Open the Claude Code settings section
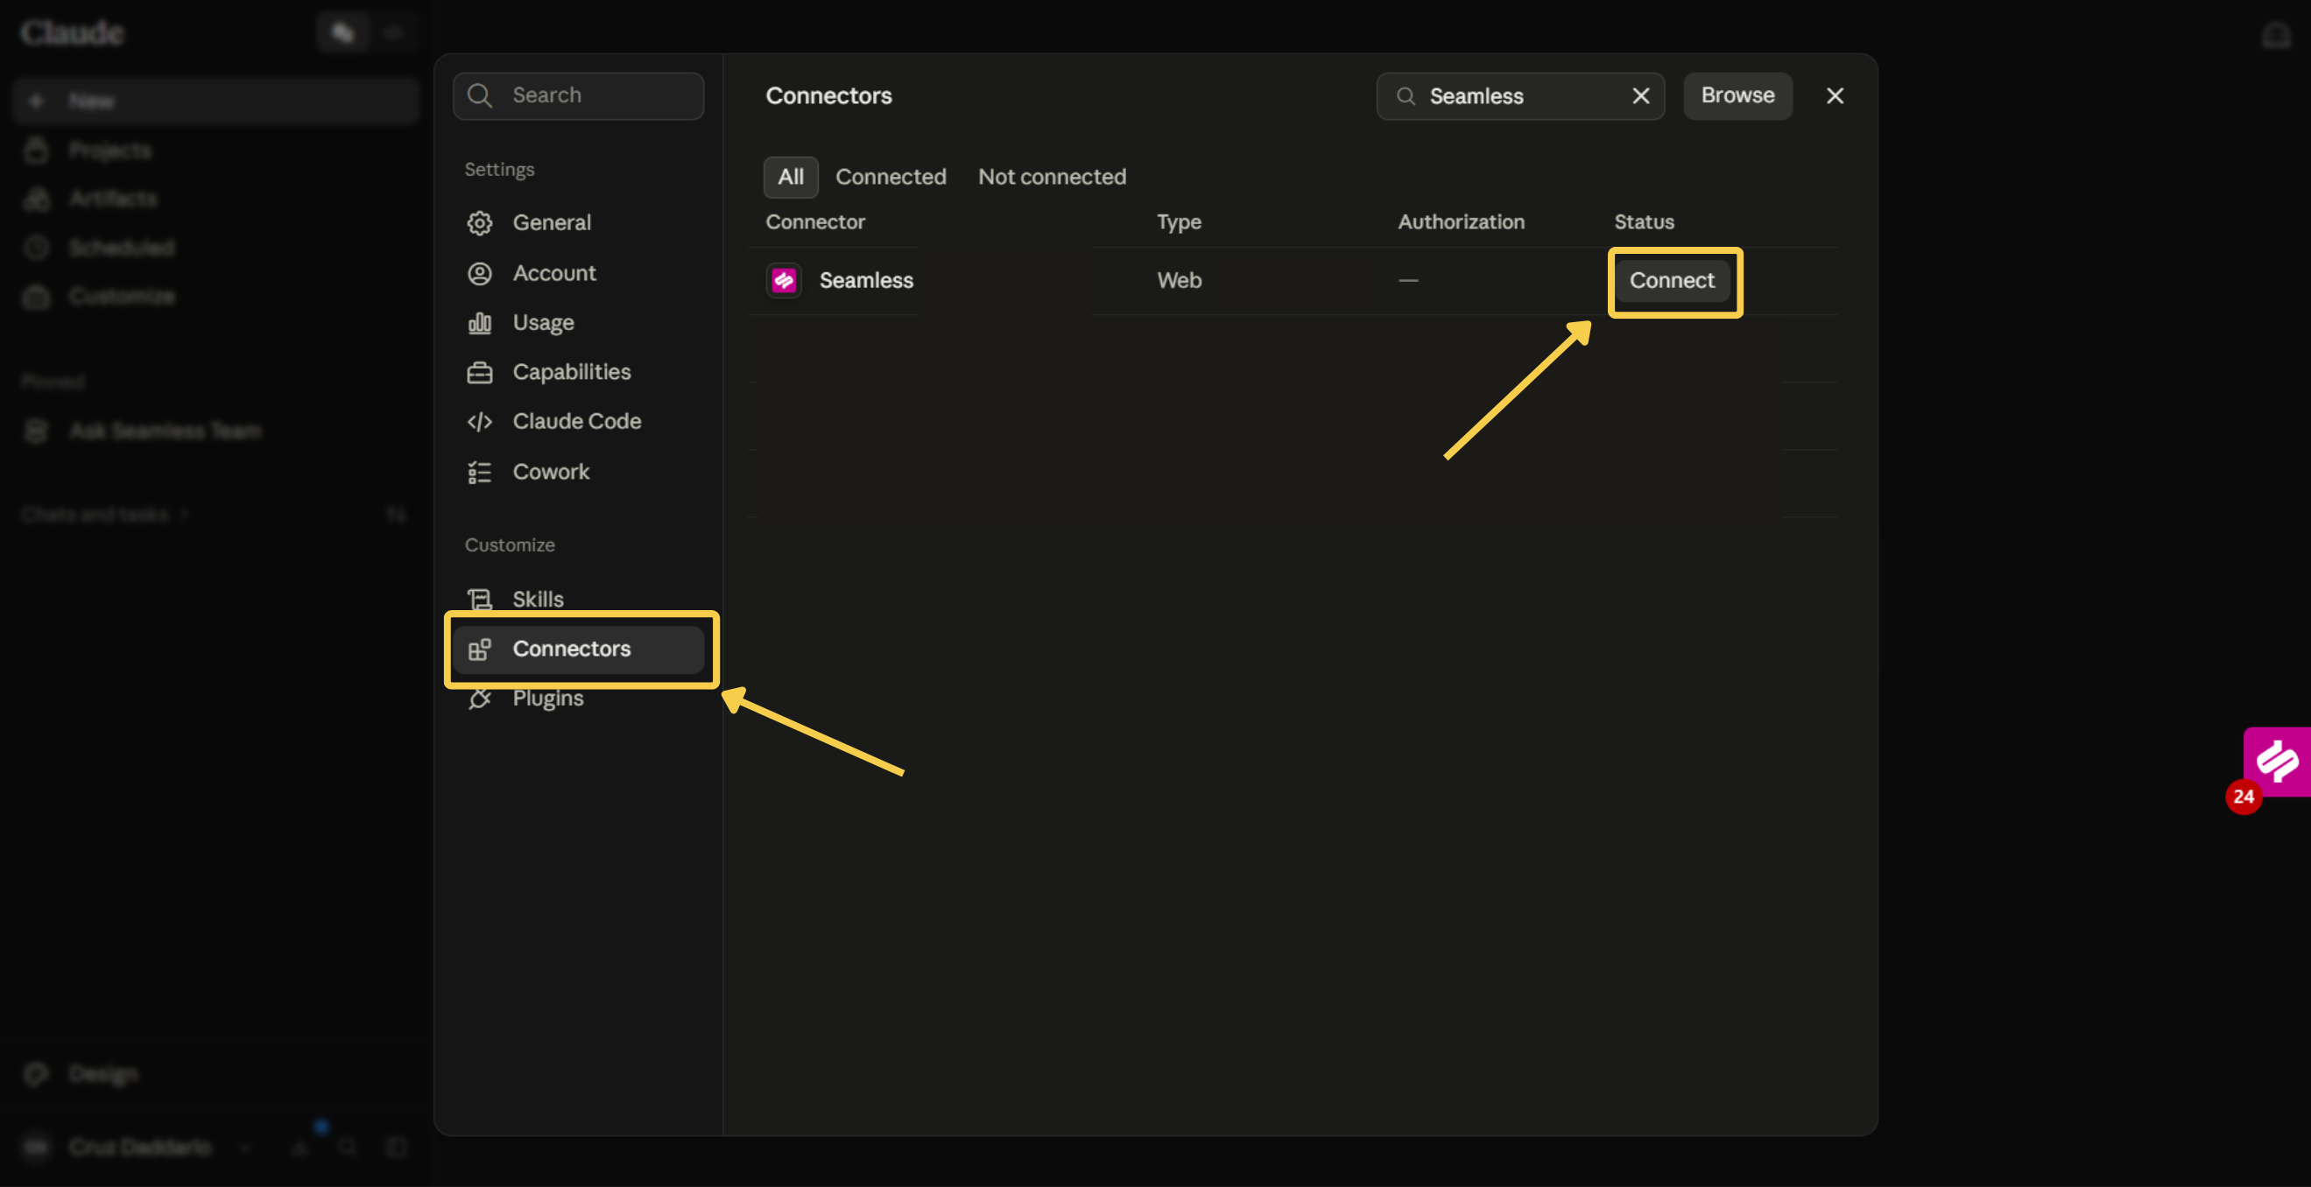Viewport: 2311px width, 1187px height. click(578, 421)
